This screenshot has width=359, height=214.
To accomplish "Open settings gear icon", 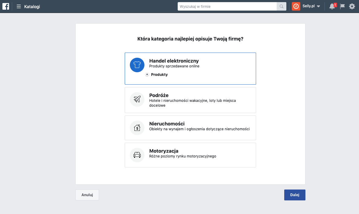I will coord(352,6).
